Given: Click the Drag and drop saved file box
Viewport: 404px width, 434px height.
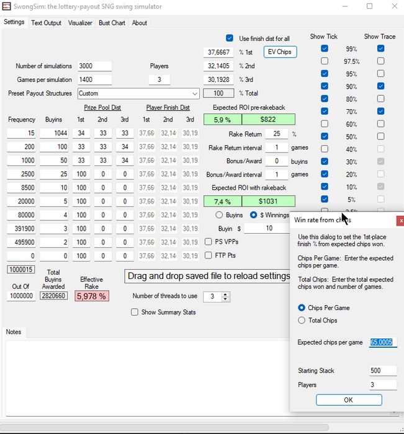Looking at the screenshot, I should (x=207, y=277).
